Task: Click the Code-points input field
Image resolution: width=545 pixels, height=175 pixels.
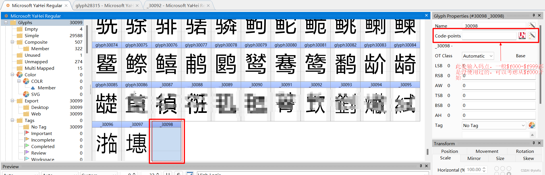Action: coord(489,36)
